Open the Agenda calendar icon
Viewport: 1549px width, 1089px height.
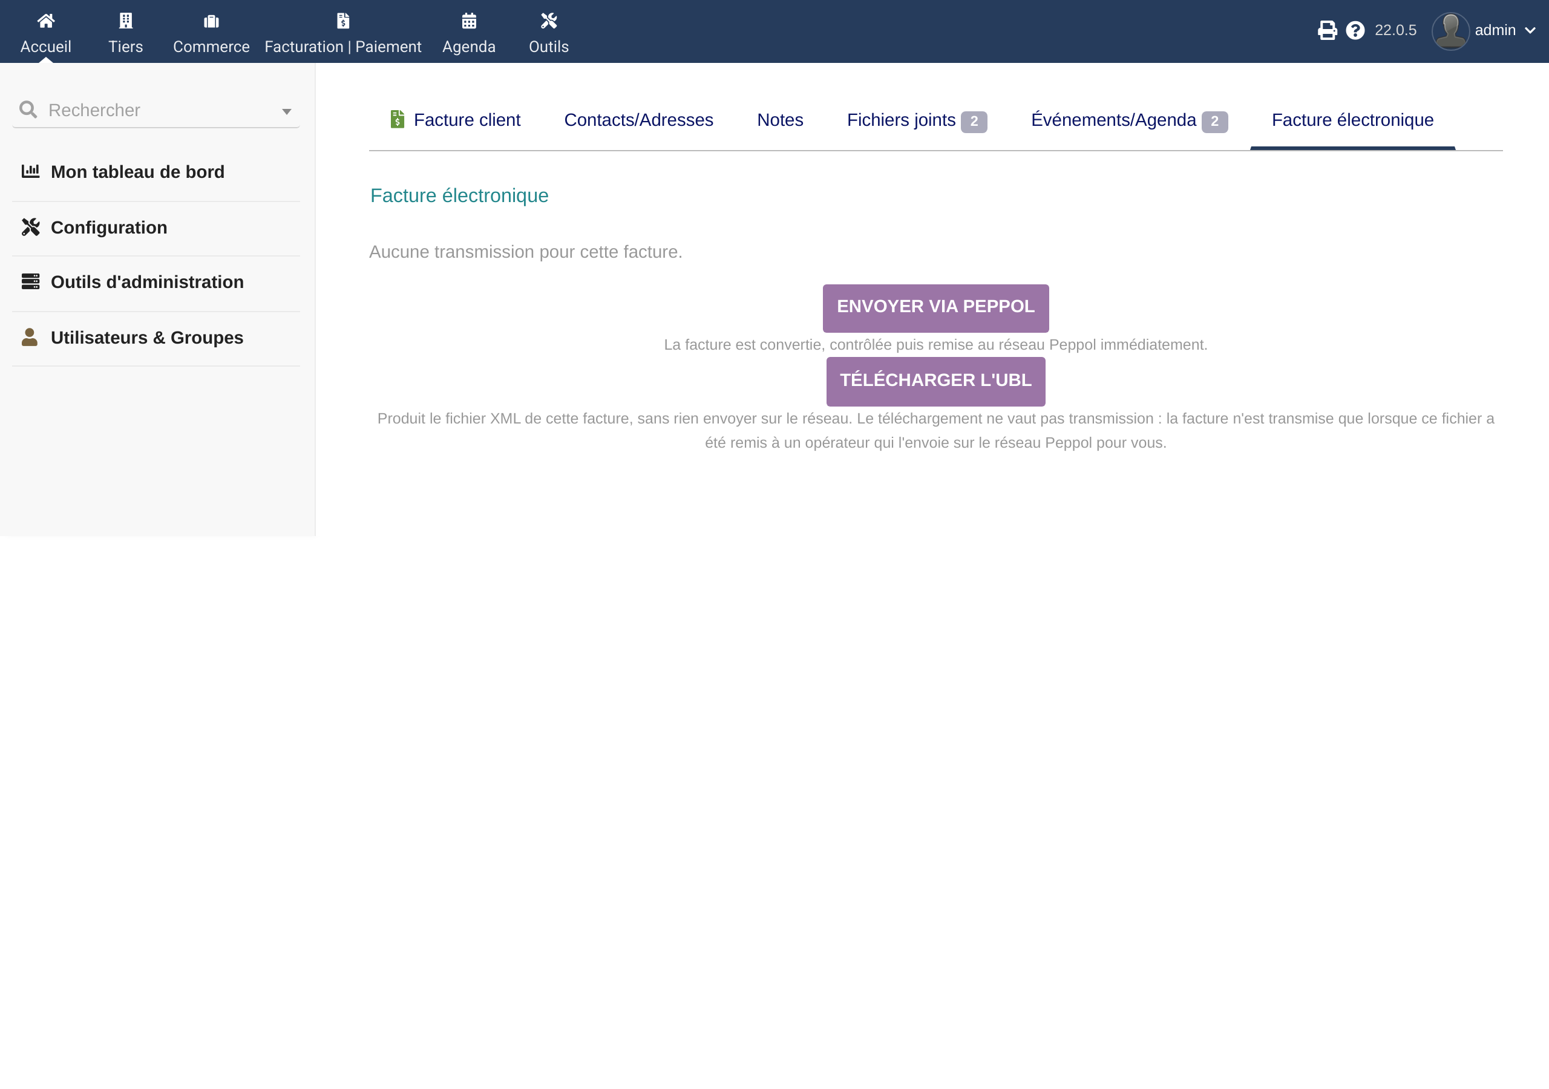point(469,21)
